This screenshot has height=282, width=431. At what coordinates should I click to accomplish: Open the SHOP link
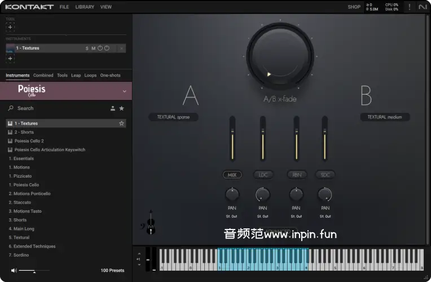pos(354,7)
